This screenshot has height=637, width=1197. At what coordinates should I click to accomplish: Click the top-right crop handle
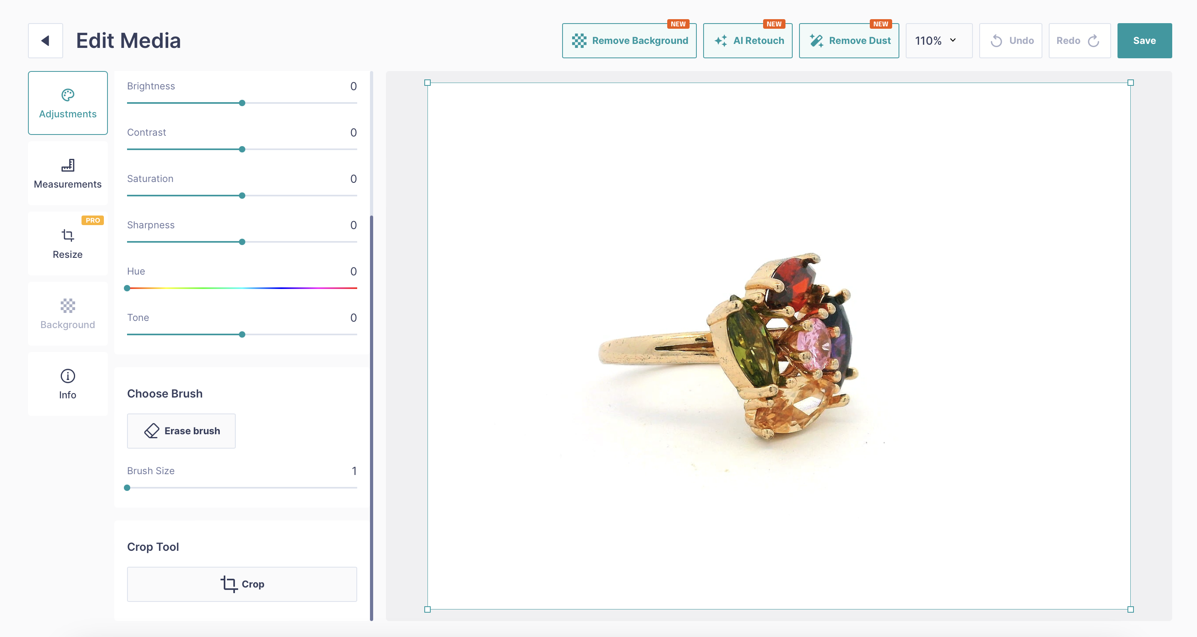pyautogui.click(x=1131, y=83)
